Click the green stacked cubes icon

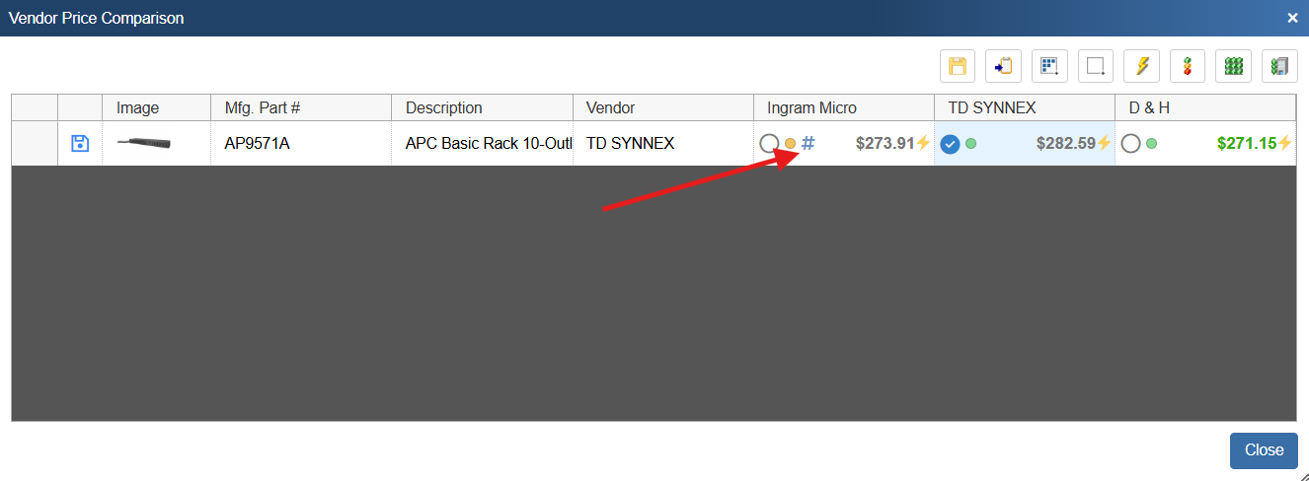tap(1234, 66)
